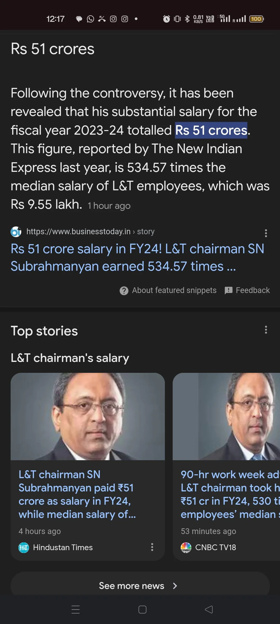The image size is (280, 624).
Task: Open Top stories three-dot options menu
Action: click(266, 330)
